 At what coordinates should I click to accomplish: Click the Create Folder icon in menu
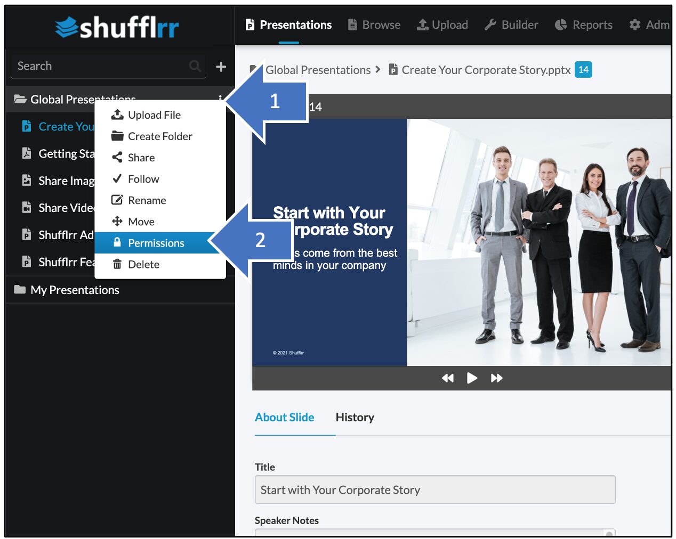(117, 136)
